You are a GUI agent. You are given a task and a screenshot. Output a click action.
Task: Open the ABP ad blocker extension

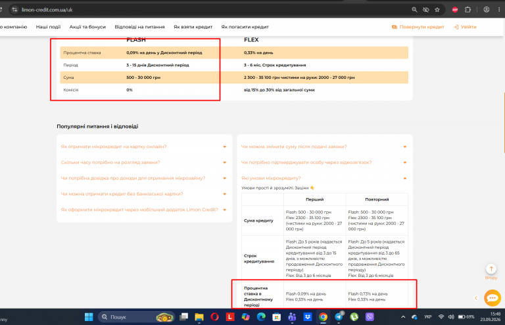coord(455,10)
